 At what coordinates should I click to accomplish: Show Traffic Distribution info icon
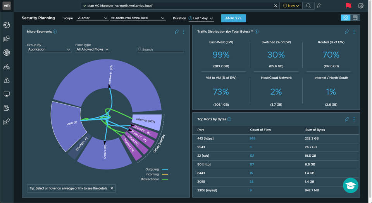[x=257, y=31]
